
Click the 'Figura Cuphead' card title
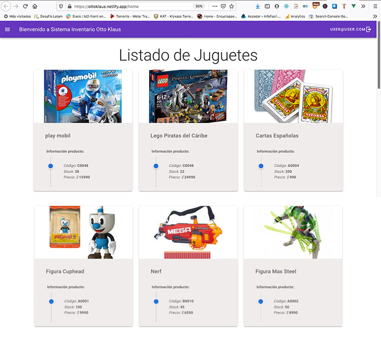click(x=65, y=272)
